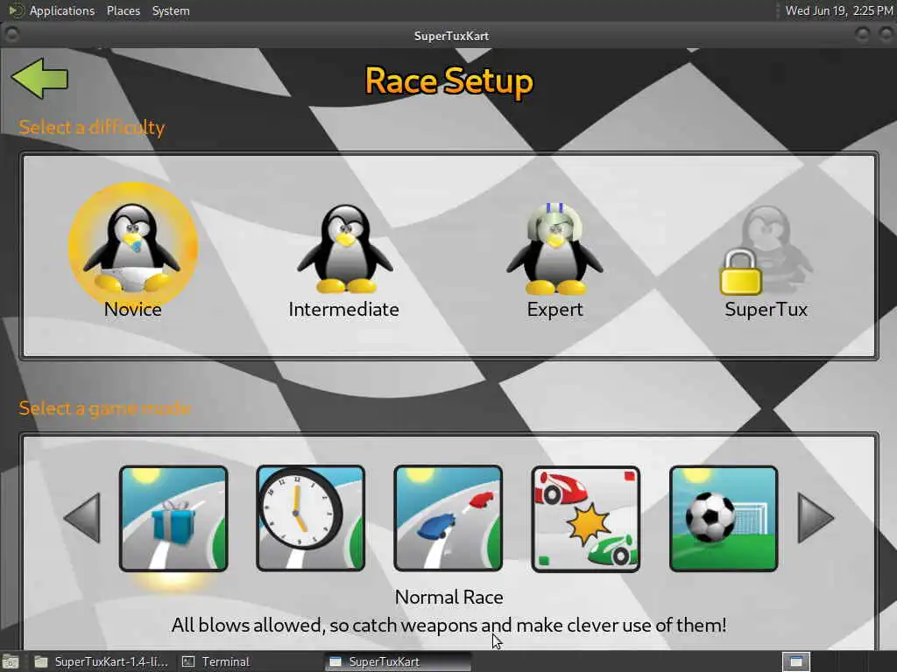
Task: Switch to SuperTuxKart-1.4 folder taskbar window
Action: [x=102, y=661]
